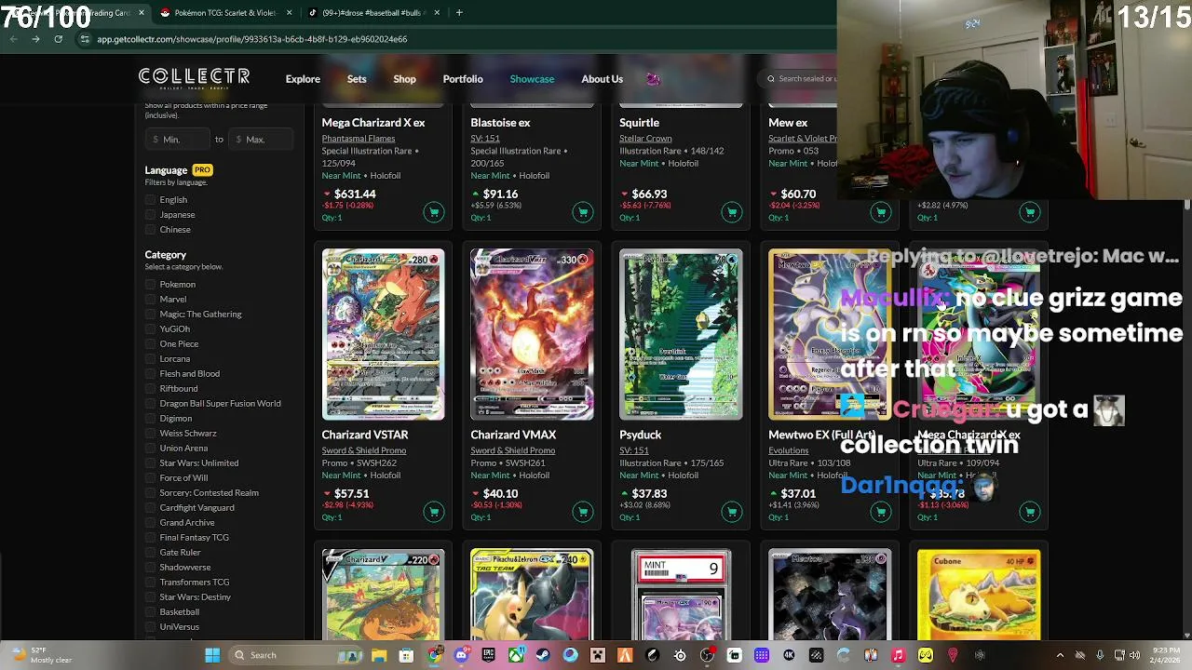Open Phantasmal Flames set link
The image size is (1192, 670).
tap(359, 139)
